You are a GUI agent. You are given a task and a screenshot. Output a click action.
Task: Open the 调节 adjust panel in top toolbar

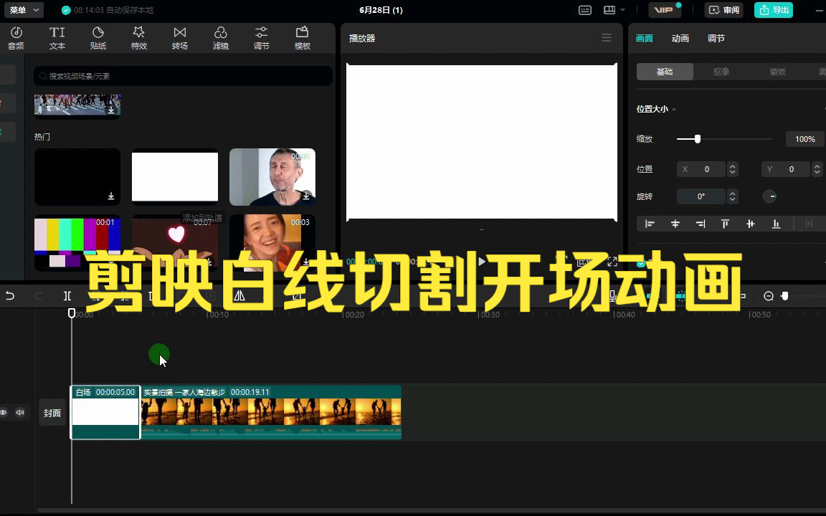pos(261,39)
